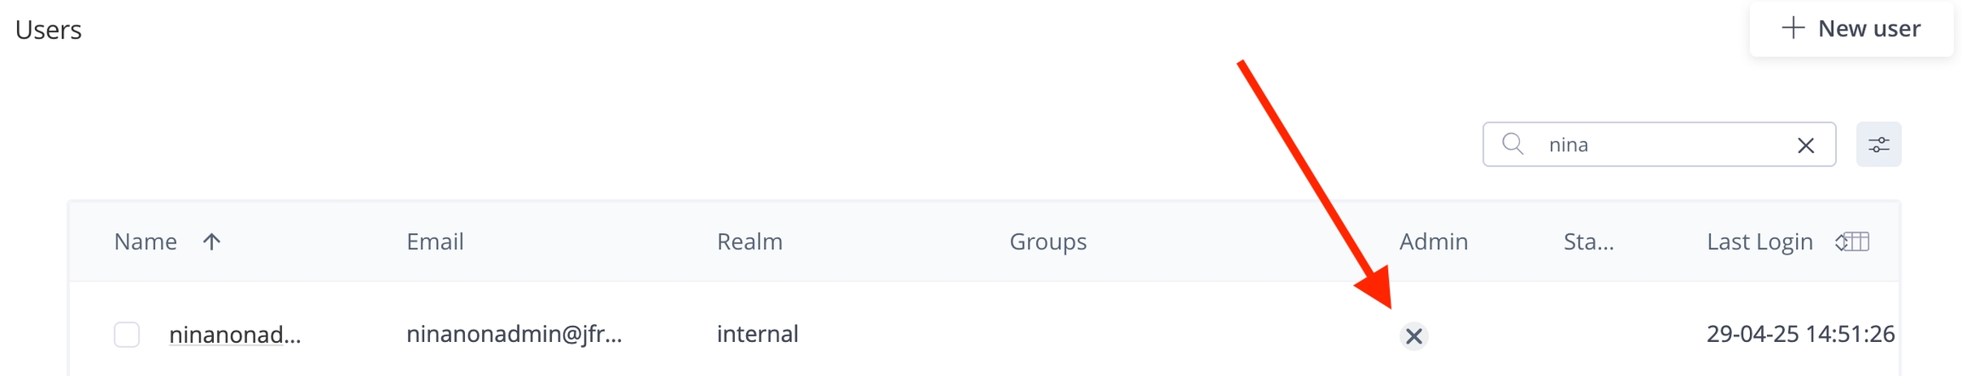Click the truncated Sta... column header

coord(1588,242)
